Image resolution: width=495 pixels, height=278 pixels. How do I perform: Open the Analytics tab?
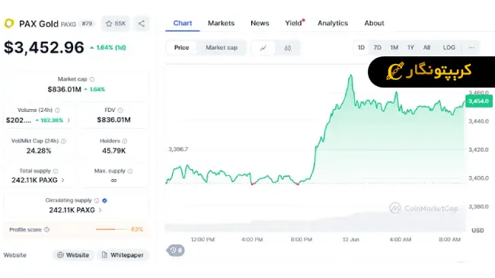(333, 23)
